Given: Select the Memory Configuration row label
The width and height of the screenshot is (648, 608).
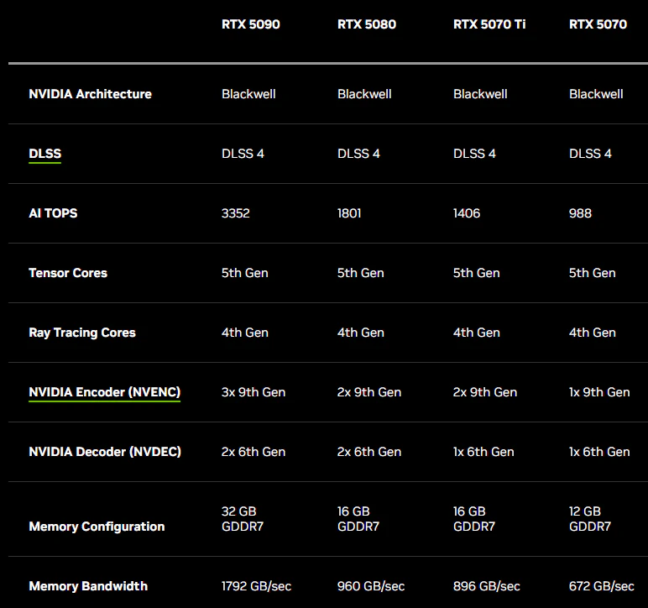Looking at the screenshot, I should (x=97, y=527).
